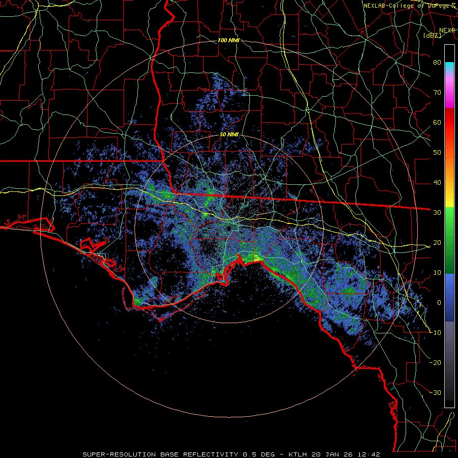
Task: Pick the red segment of the dBZ color bar
Action: pyautogui.click(x=449, y=123)
